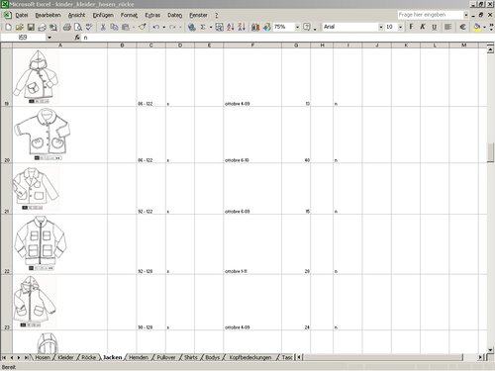Screen dimensions: 495x371
Task: Open the font size dropdown
Action: 400,27
